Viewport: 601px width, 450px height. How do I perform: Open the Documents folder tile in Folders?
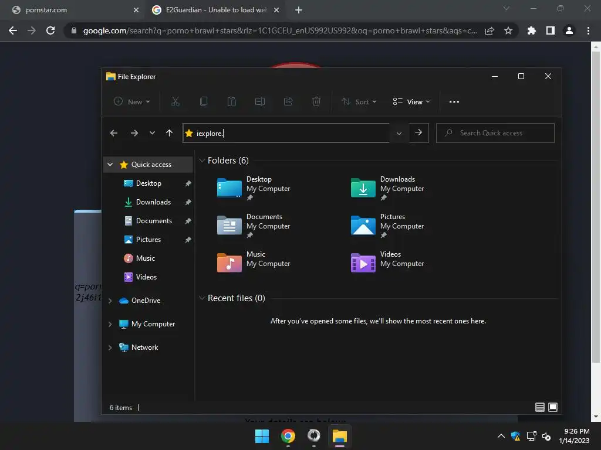pos(254,226)
